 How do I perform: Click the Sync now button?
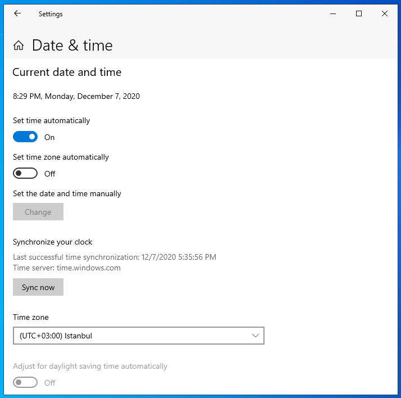pyautogui.click(x=38, y=287)
